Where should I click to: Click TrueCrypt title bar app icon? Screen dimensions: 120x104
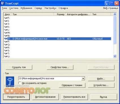3,3
